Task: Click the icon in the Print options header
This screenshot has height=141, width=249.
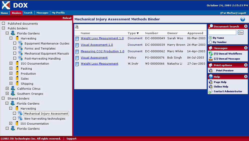Action: tap(211, 65)
